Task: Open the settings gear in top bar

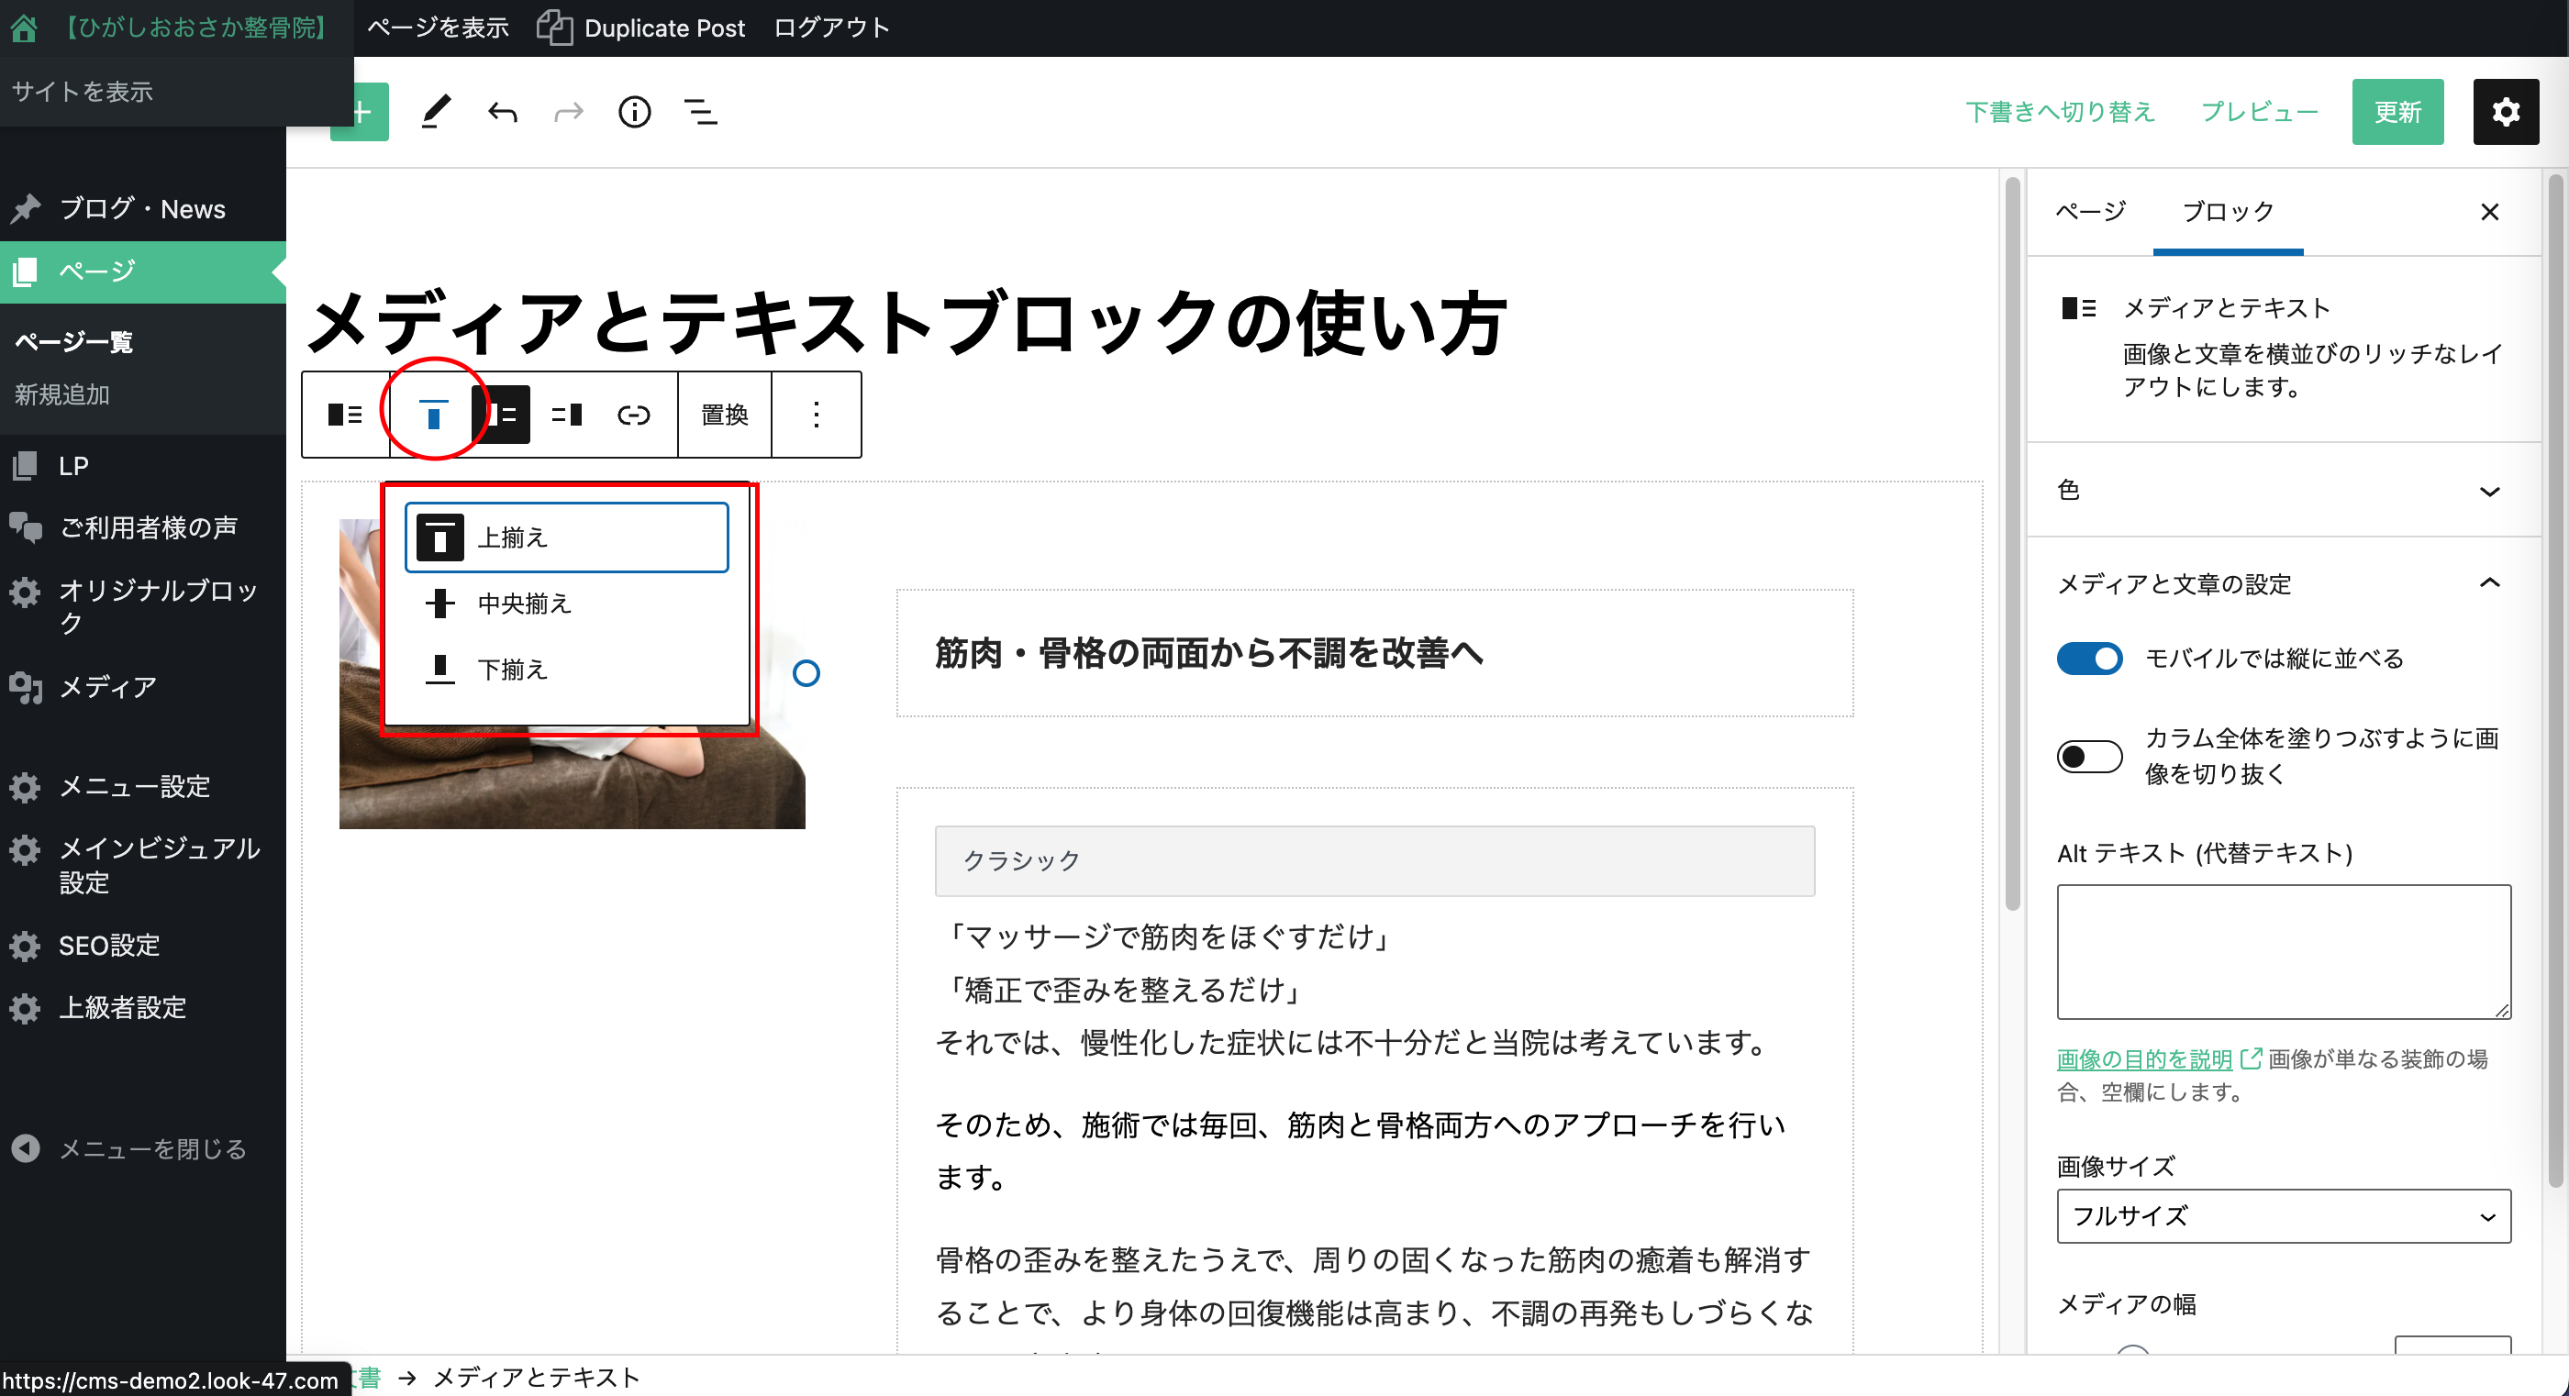Action: pos(2504,112)
